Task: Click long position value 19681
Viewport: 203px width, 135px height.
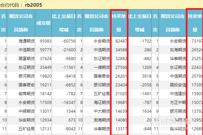Action: pos(121,103)
